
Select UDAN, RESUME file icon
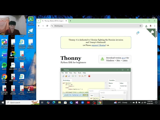tap(13, 90)
